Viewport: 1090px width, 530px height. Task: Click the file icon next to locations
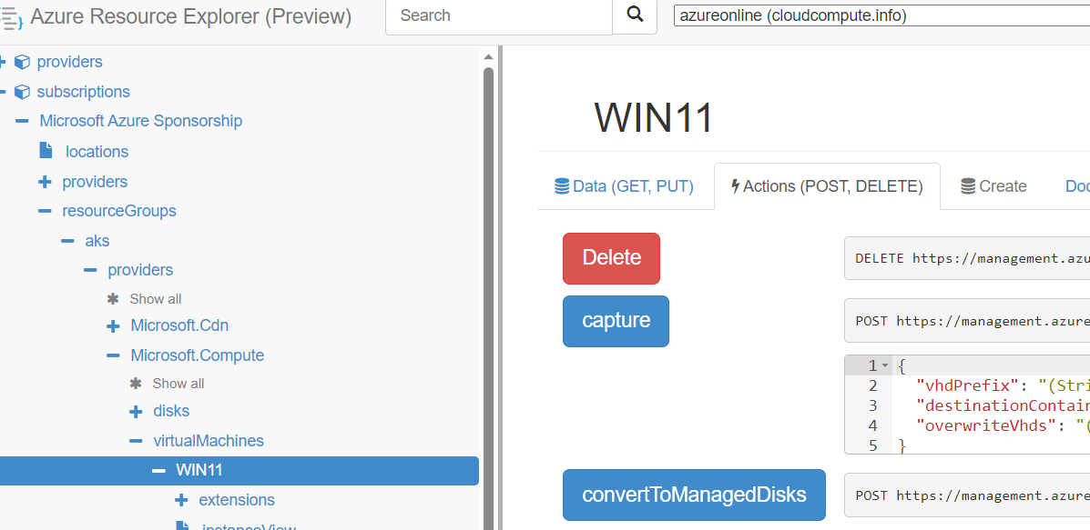tap(46, 150)
